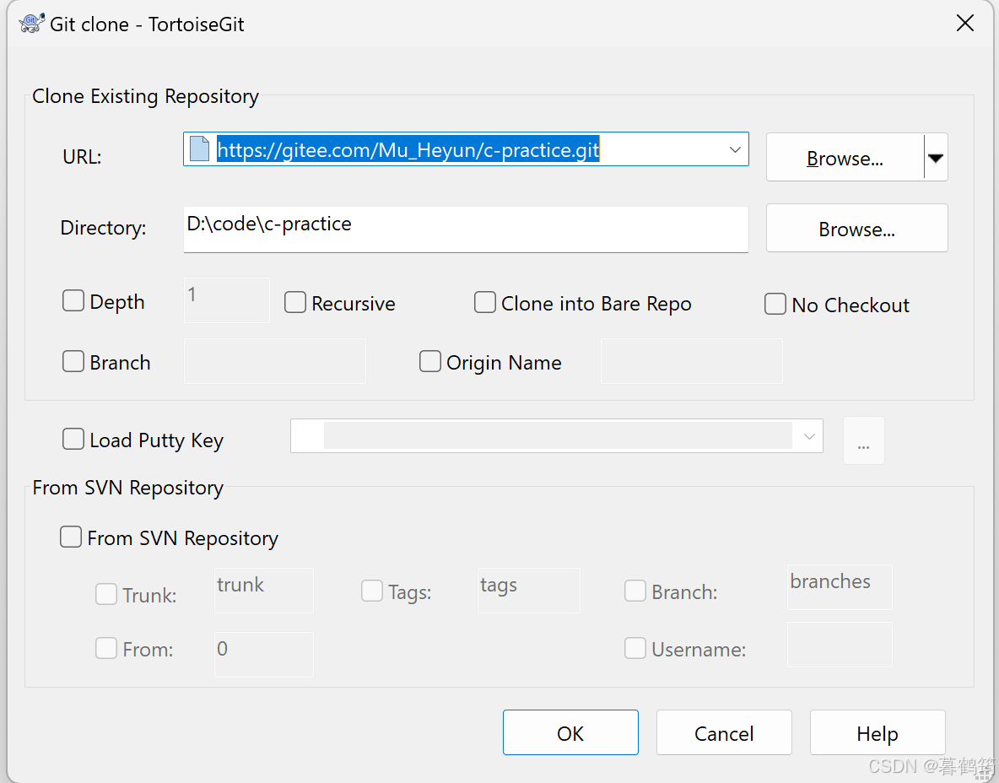Toggle the SVN Branch checkbox
Viewport: 999px width, 783px height.
click(x=635, y=591)
